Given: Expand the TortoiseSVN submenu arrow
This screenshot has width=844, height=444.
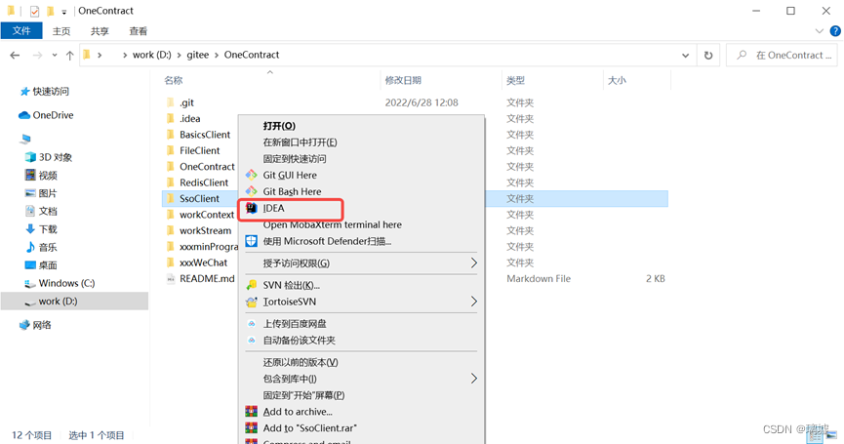Looking at the screenshot, I should (473, 302).
